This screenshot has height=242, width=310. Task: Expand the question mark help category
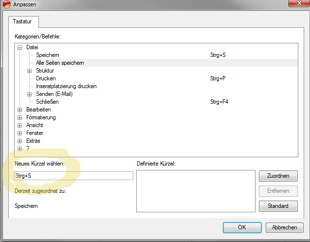pyautogui.click(x=20, y=149)
